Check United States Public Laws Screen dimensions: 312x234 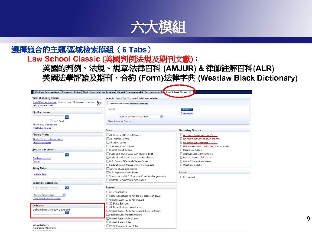[x=107, y=218]
